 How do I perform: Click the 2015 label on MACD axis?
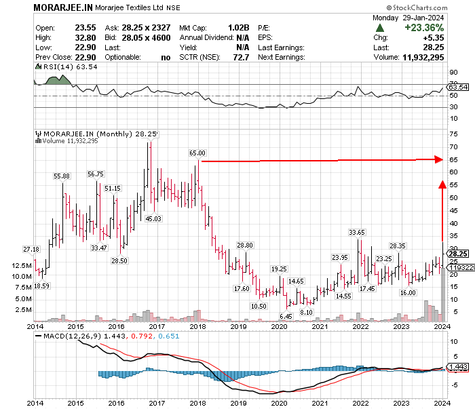click(76, 403)
